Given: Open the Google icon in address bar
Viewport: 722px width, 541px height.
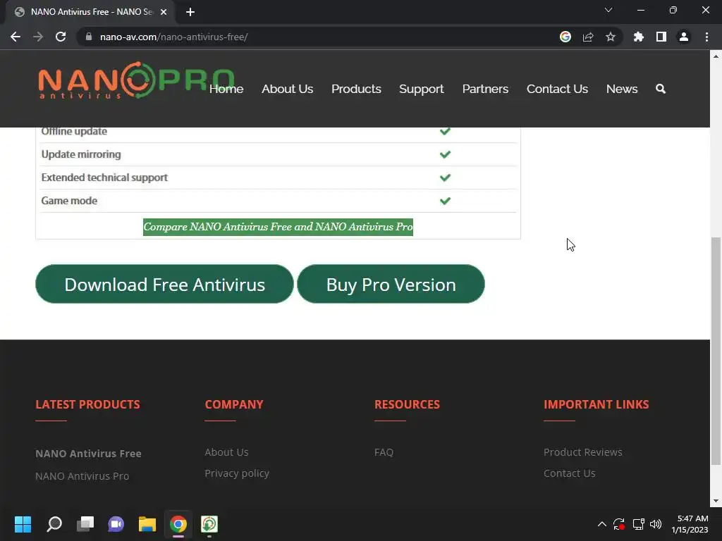Looking at the screenshot, I should point(565,37).
